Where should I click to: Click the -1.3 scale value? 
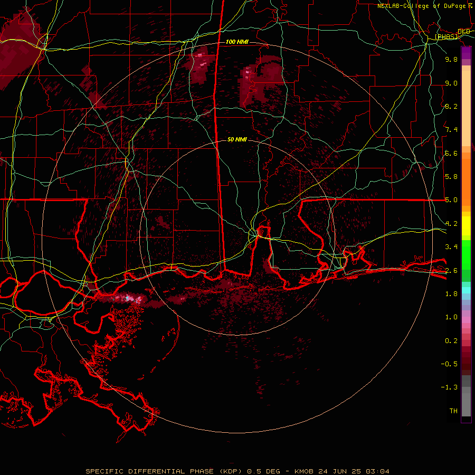point(449,387)
